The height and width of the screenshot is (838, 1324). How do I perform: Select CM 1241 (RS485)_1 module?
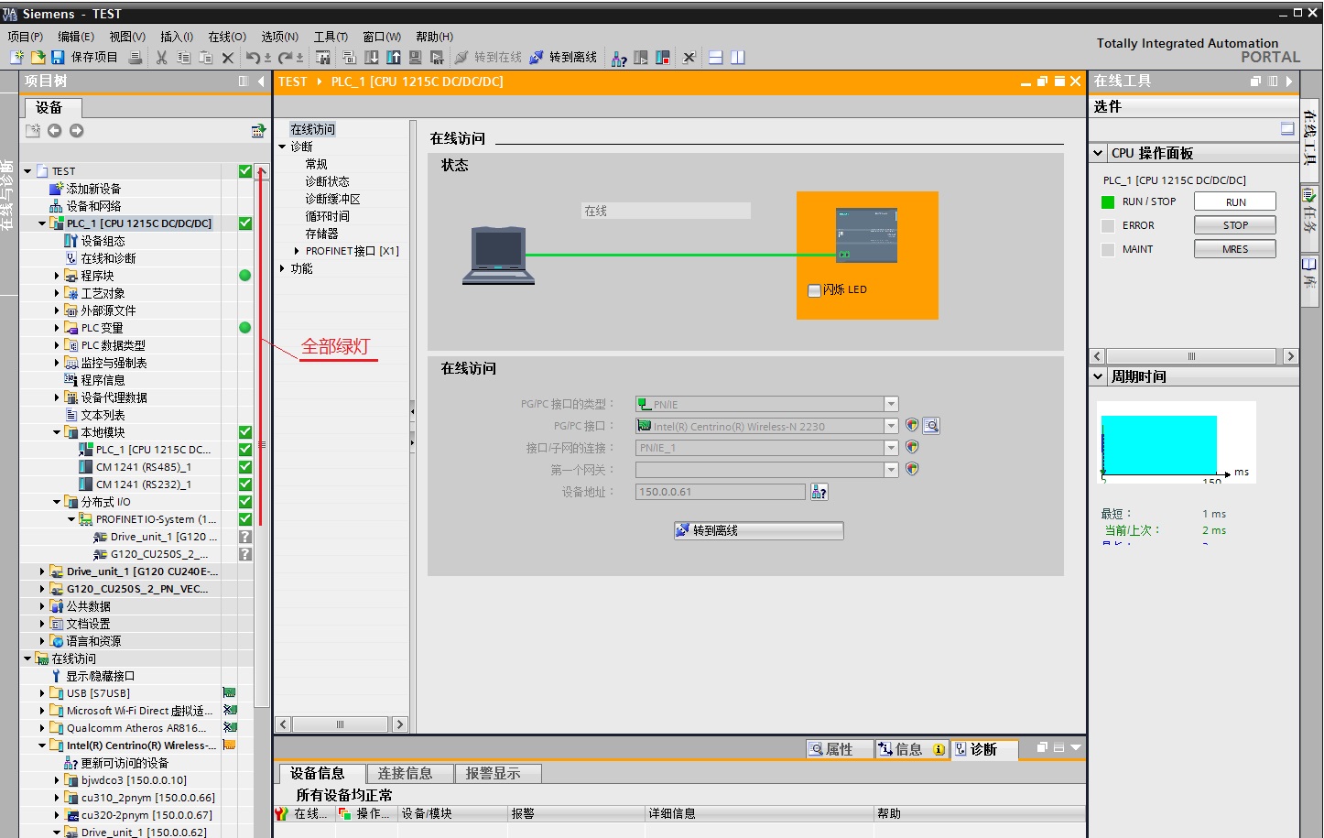tap(144, 467)
